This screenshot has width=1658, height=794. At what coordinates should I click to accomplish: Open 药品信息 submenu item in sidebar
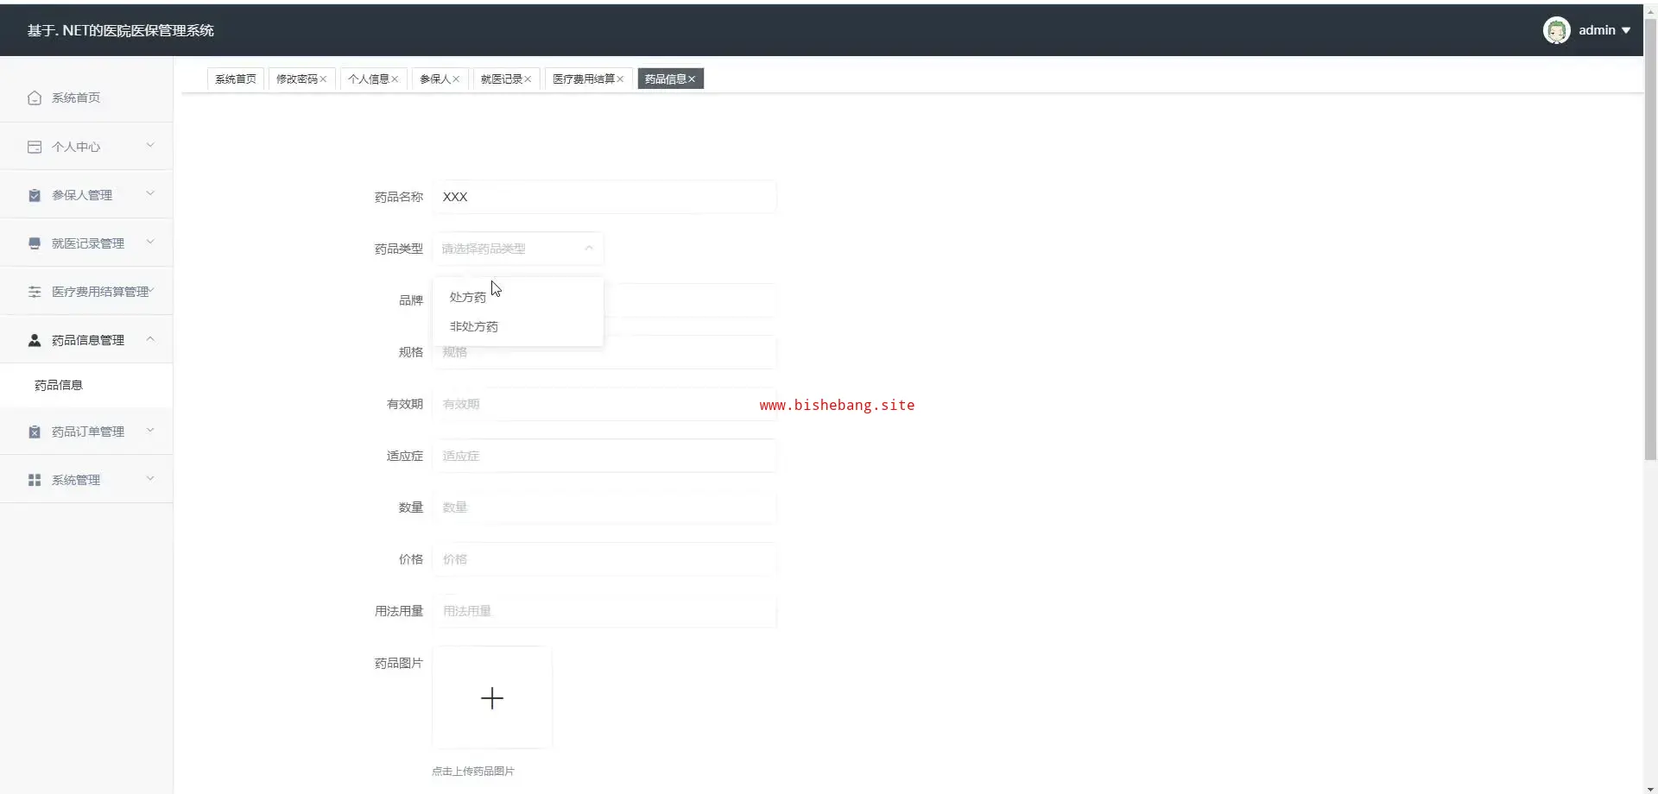[86, 385]
